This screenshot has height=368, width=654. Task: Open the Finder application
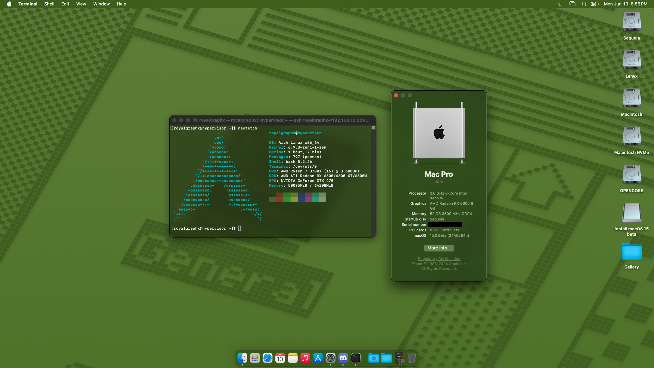click(242, 358)
